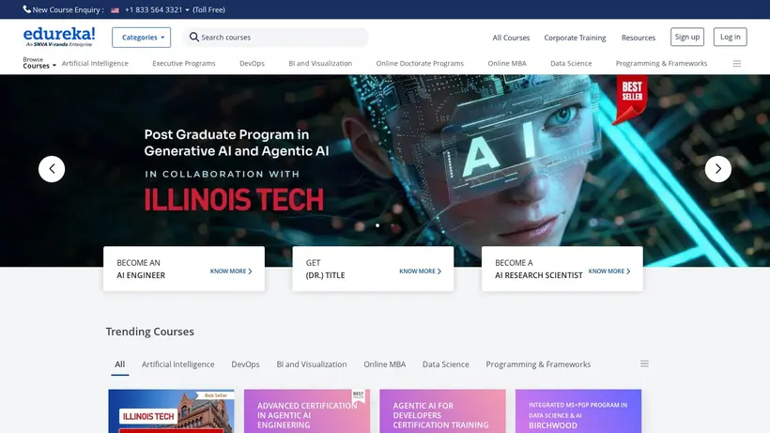Screen dimensions: 770x433
Task: Switch to Programming & Frameworks trending tab
Action: [x=538, y=364]
